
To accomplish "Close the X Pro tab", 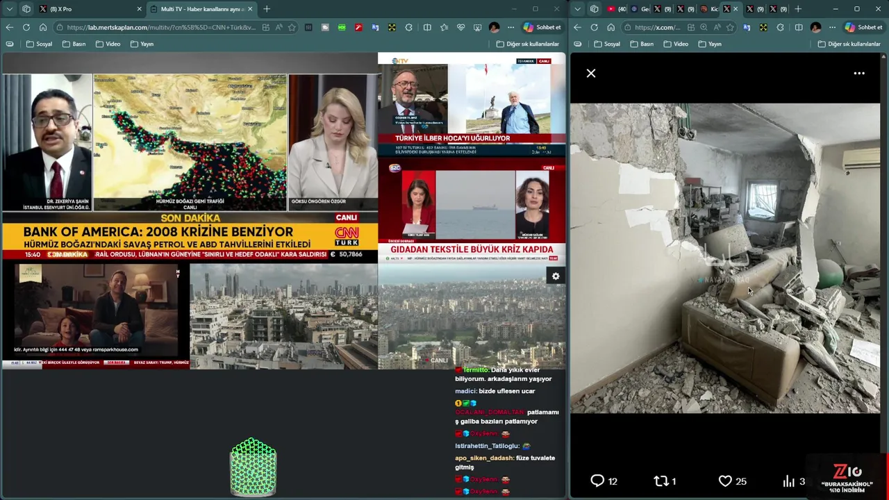I will (x=139, y=9).
